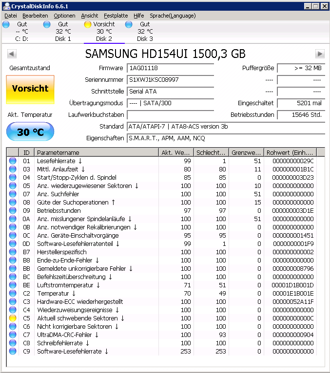Click the blue status icon for C: D:
330x373 pixels.
click(6, 24)
